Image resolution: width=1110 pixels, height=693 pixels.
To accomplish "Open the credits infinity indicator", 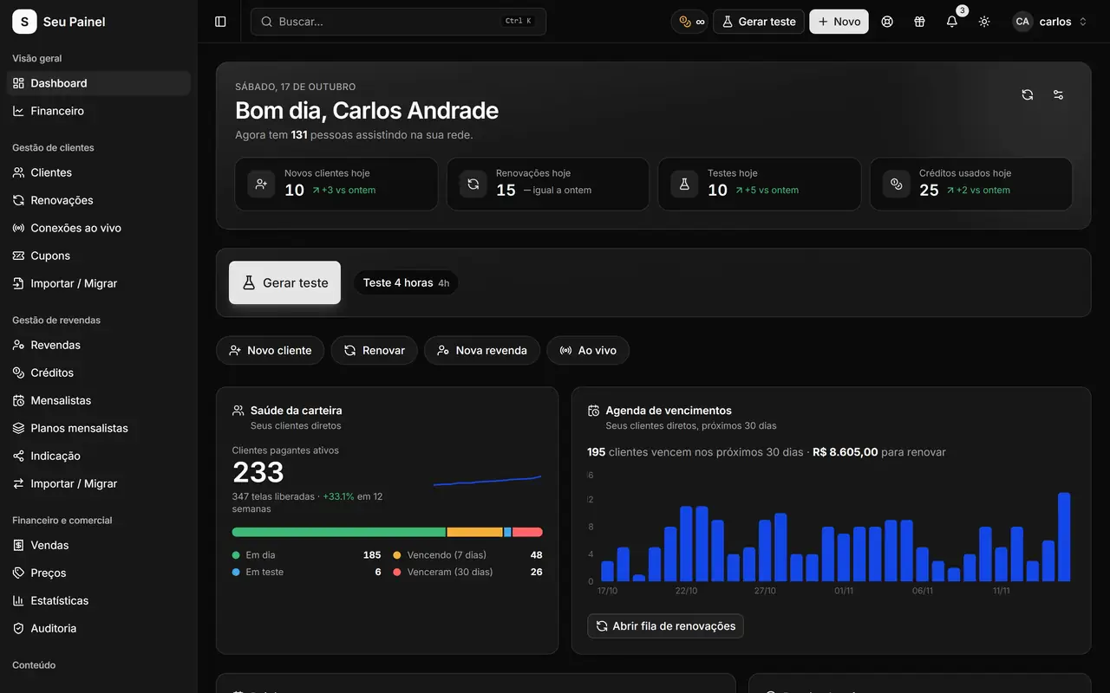I will tap(690, 22).
